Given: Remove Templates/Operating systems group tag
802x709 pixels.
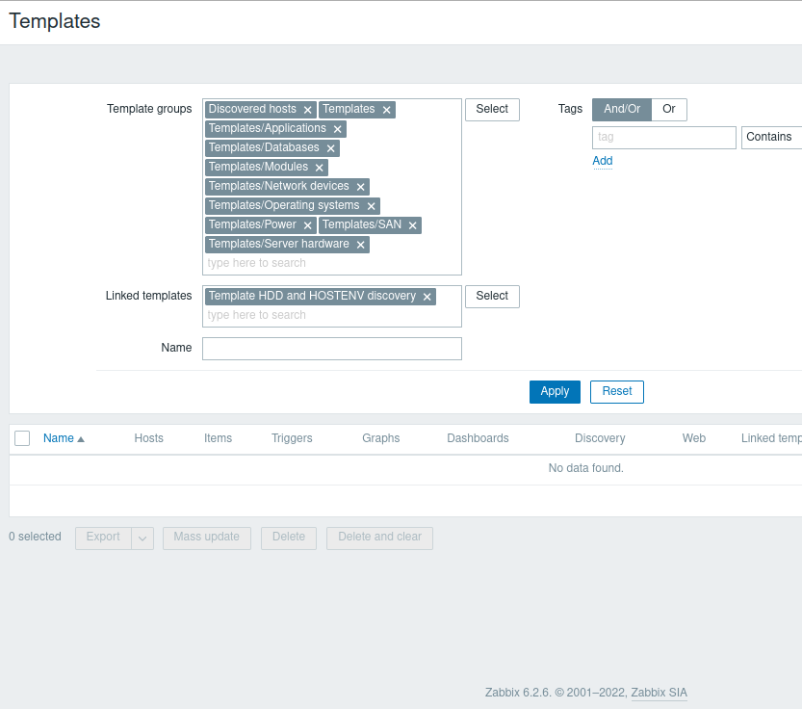Looking at the screenshot, I should tap(371, 206).
